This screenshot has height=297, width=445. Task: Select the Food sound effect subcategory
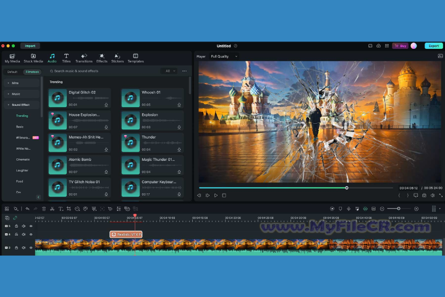pyautogui.click(x=19, y=181)
